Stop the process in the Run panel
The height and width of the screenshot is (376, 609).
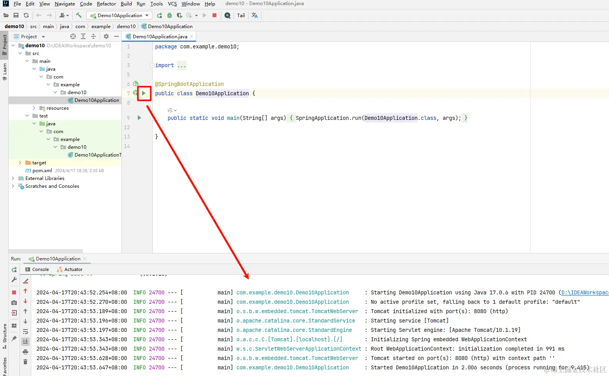[14, 292]
